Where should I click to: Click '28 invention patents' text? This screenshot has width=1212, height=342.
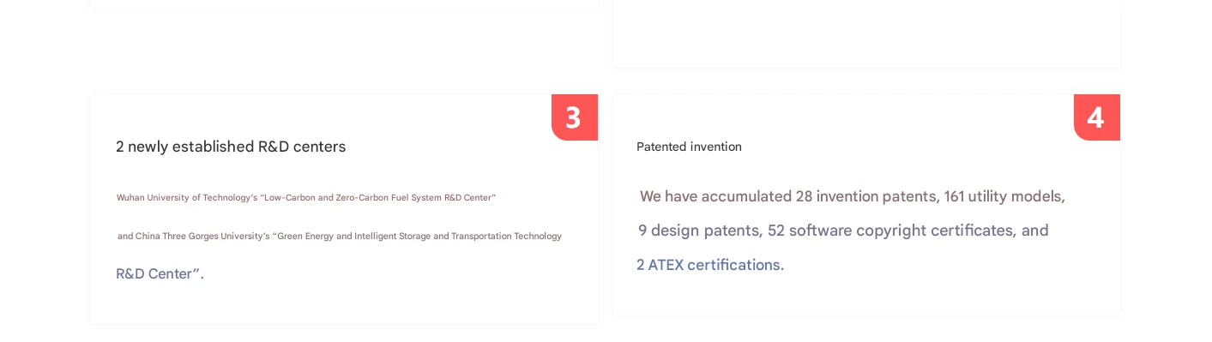coord(865,196)
